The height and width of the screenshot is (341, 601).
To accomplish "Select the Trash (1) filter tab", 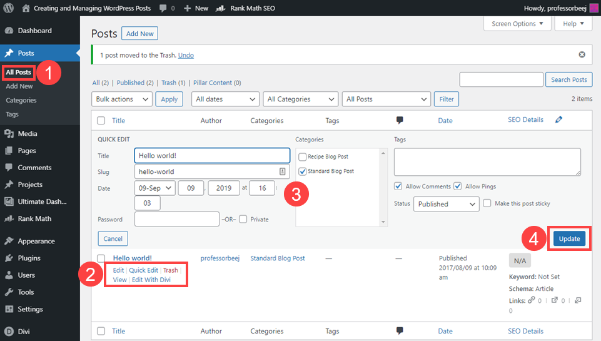I will [173, 83].
